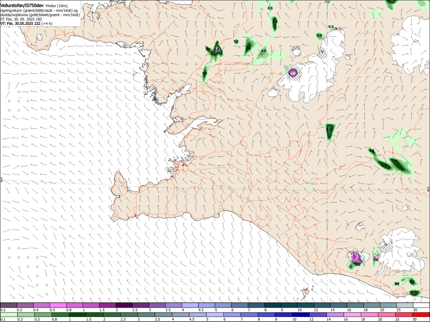
Task: Click the 1.6 precipitation value on the map
Action: pos(205,74)
